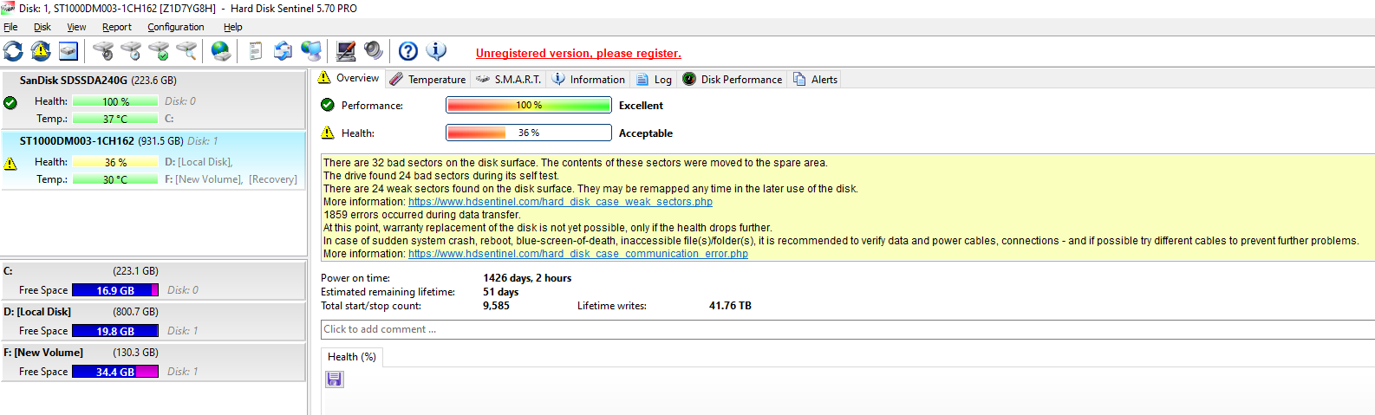Switch to the Log tab

click(x=655, y=79)
